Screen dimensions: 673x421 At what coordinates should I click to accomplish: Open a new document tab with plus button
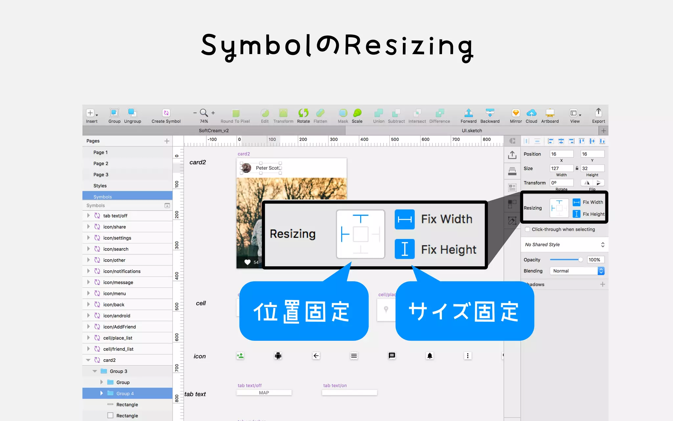603,131
